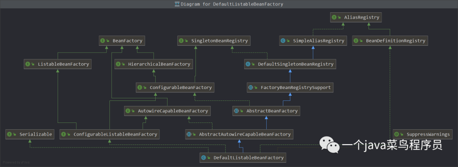Click the SimpleAliasRegistry class node
Image resolution: width=458 pixels, height=167 pixels.
coord(313,41)
